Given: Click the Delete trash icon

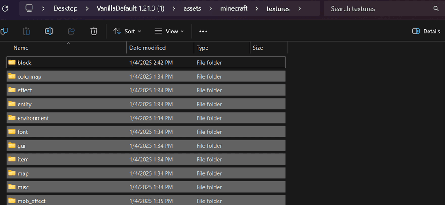Looking at the screenshot, I should pyautogui.click(x=94, y=31).
